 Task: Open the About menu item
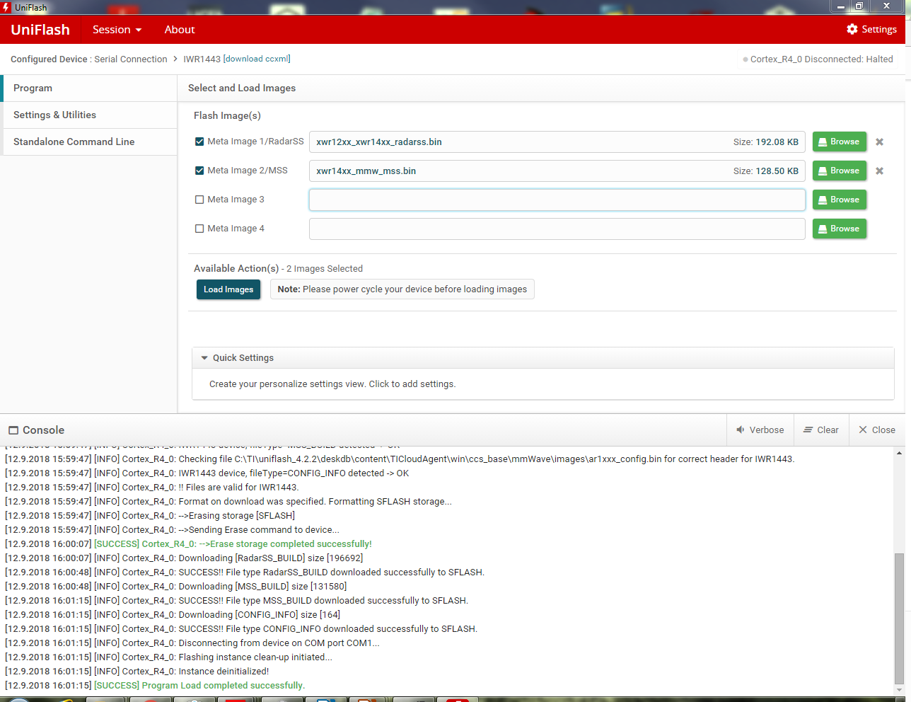click(x=180, y=30)
